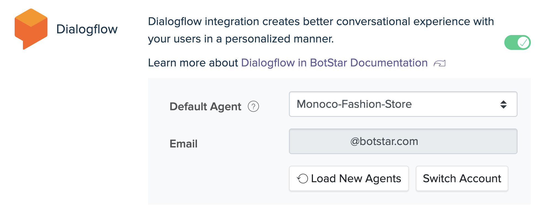
Task: Click the 'Learn more about' text
Action: tap(193, 63)
